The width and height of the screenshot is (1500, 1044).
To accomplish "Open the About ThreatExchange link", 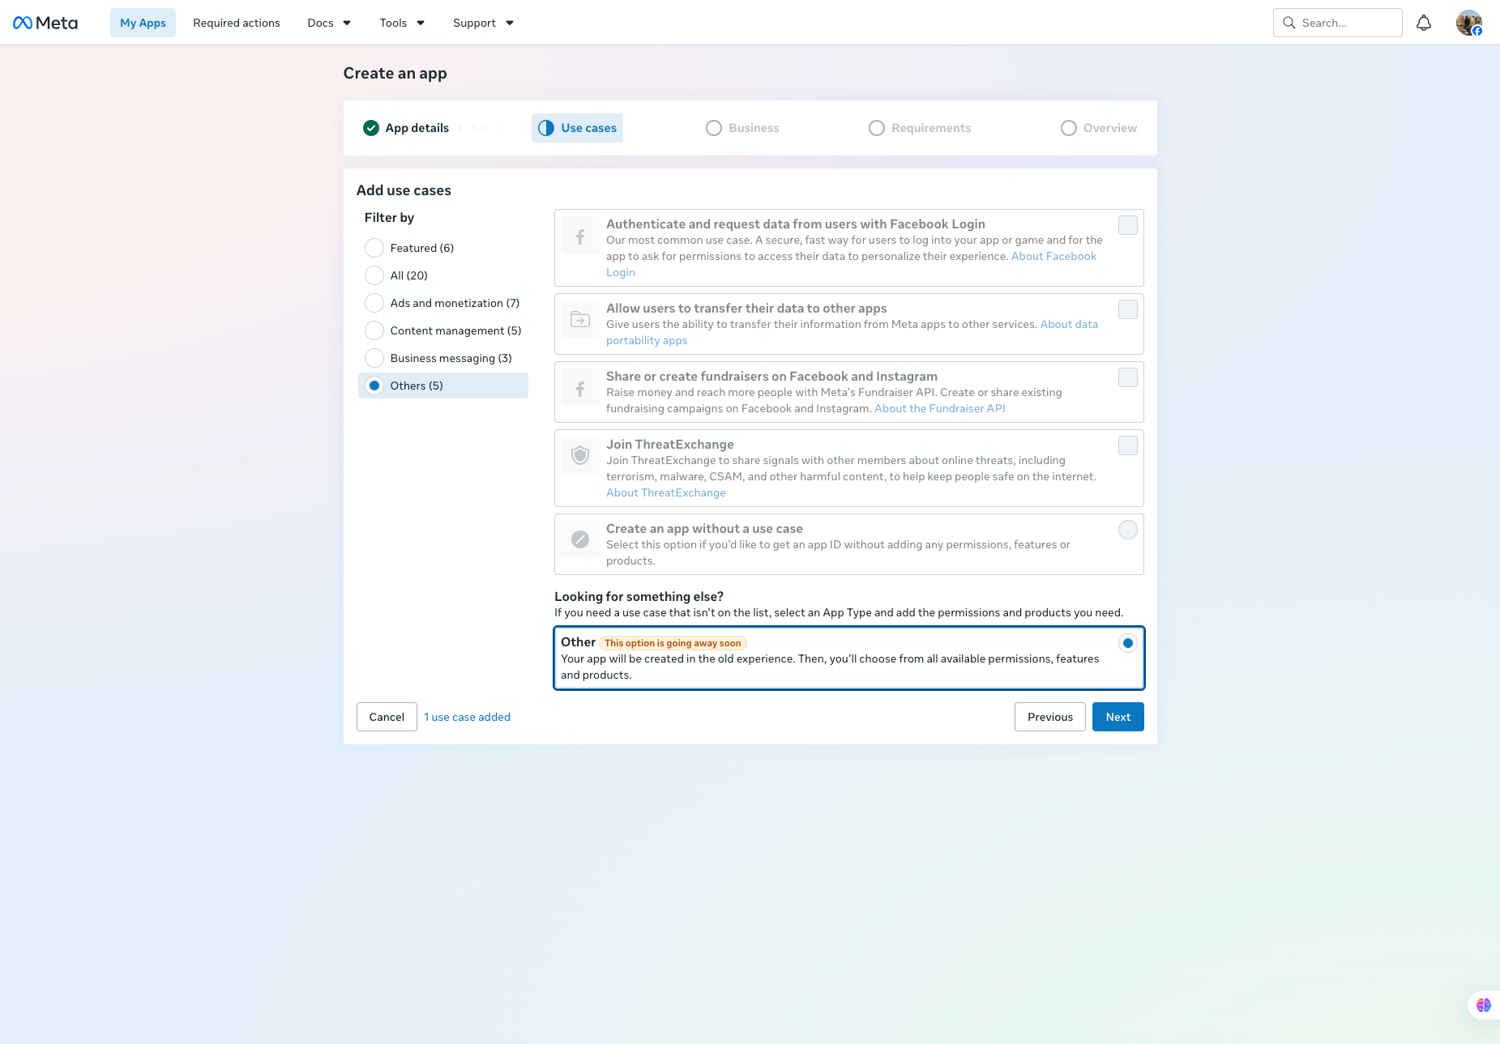I will (666, 492).
